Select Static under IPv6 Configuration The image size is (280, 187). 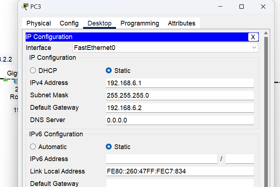coord(109,147)
